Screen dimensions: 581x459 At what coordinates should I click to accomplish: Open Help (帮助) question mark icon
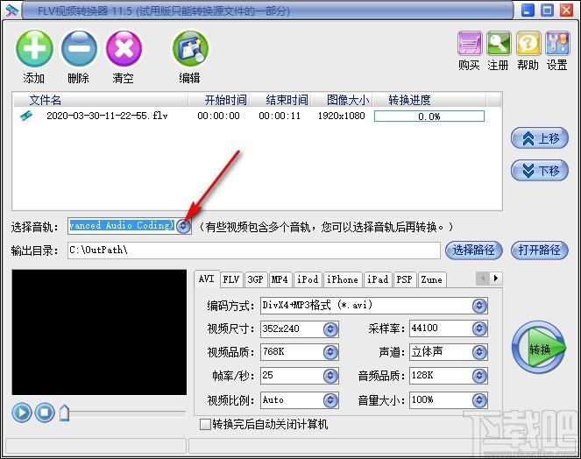click(x=528, y=44)
